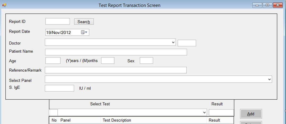Image resolution: width=286 pixels, height=124 pixels.
Task: Focus the Sex input field
Action: [147, 61]
